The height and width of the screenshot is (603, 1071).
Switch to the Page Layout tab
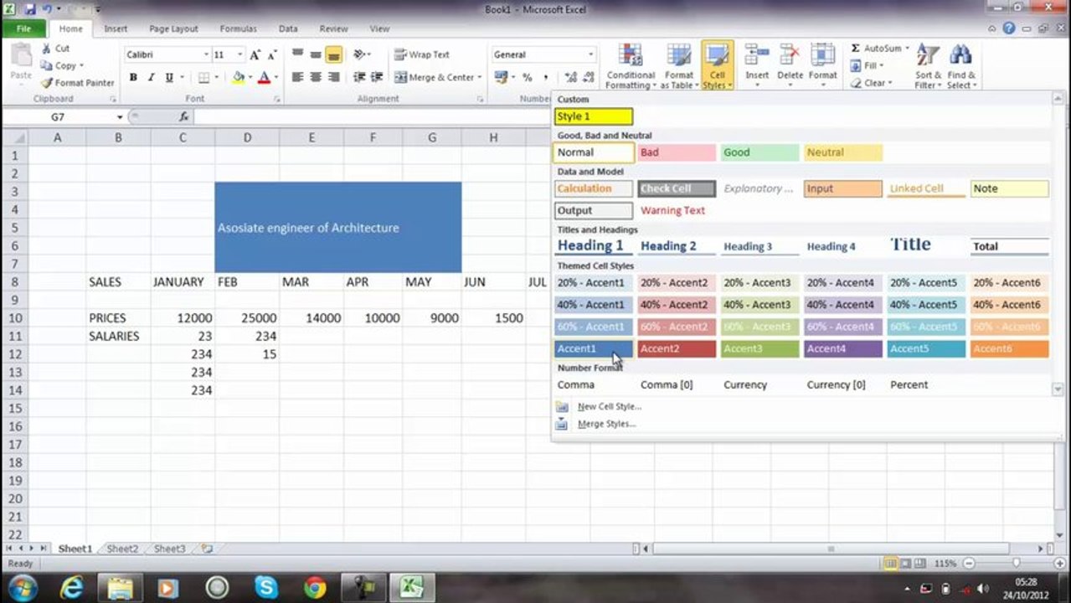point(173,28)
